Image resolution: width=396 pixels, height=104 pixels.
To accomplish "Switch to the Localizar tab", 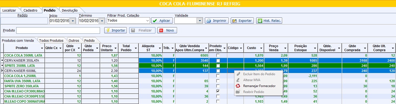I will (9, 10).
